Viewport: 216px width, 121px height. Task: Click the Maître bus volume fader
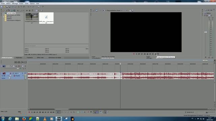(x=206, y=32)
